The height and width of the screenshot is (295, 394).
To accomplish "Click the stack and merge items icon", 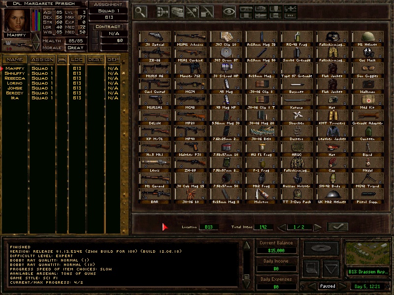I will [163, 12].
